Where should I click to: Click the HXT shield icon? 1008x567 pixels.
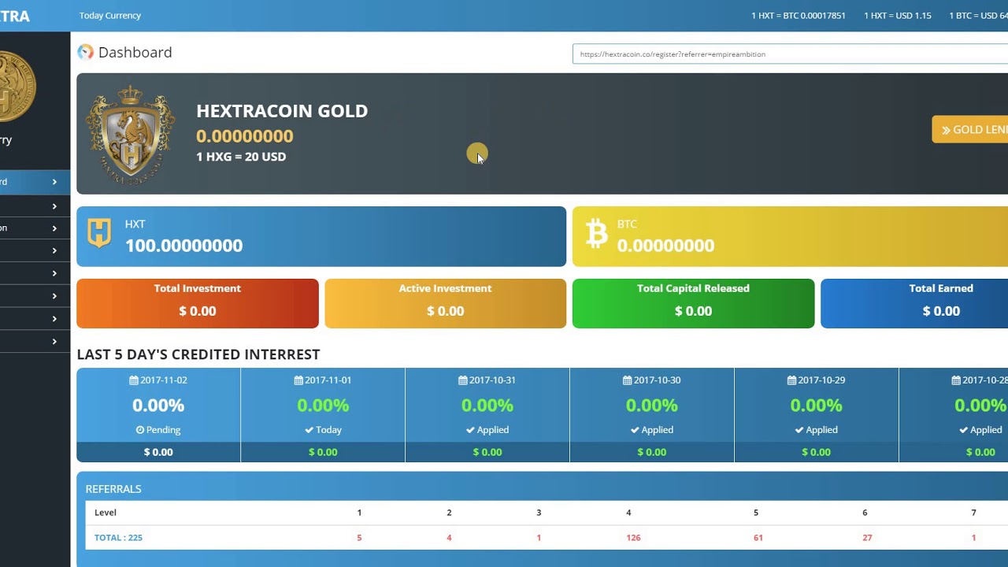[99, 233]
